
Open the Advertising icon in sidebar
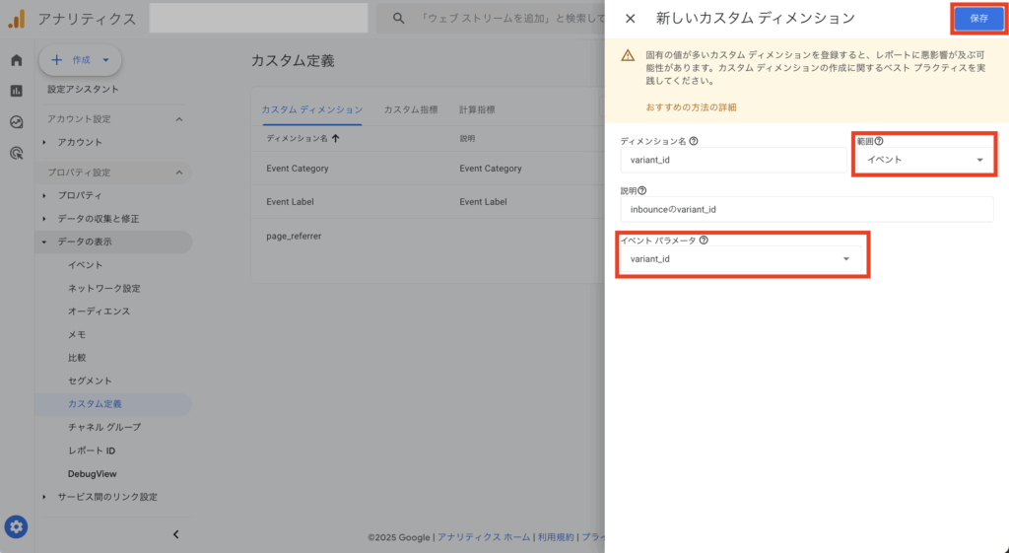[16, 153]
